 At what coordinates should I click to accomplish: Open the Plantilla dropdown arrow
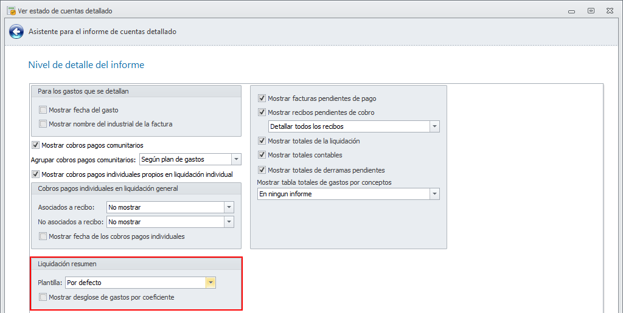tap(211, 283)
